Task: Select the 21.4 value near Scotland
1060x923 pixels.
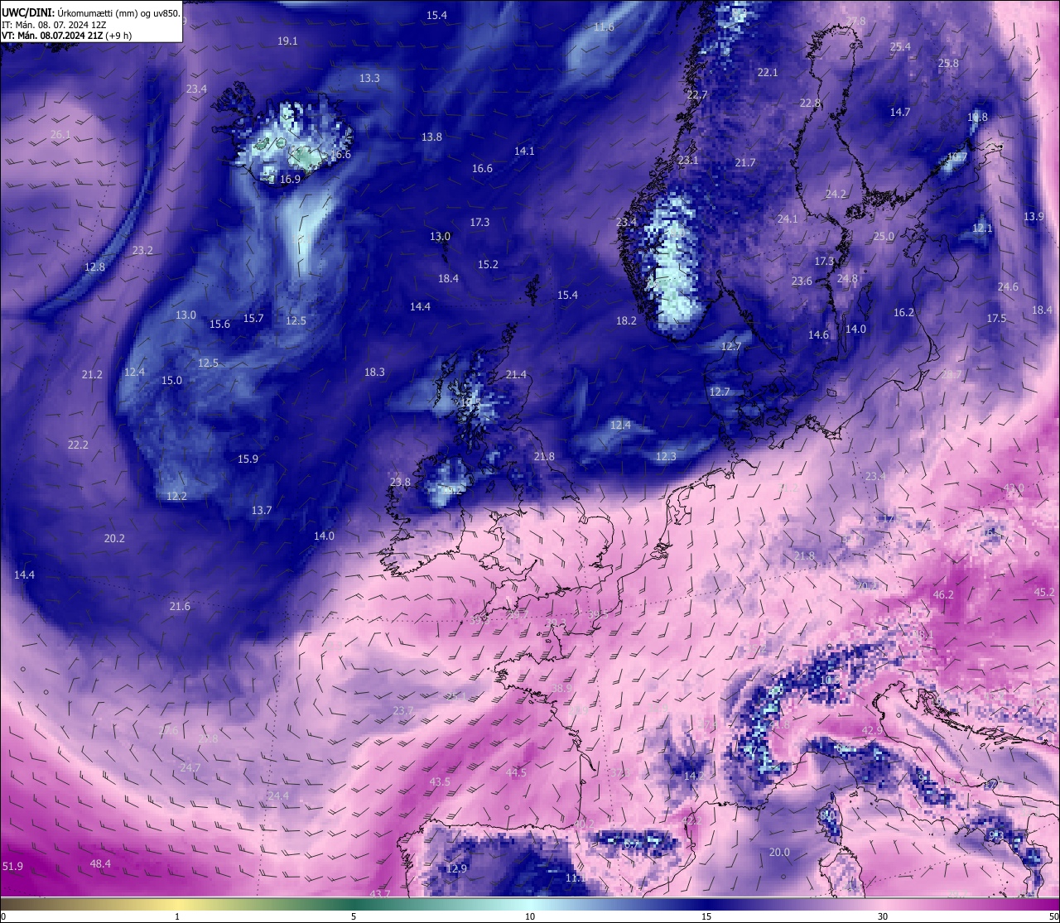Action: point(516,374)
